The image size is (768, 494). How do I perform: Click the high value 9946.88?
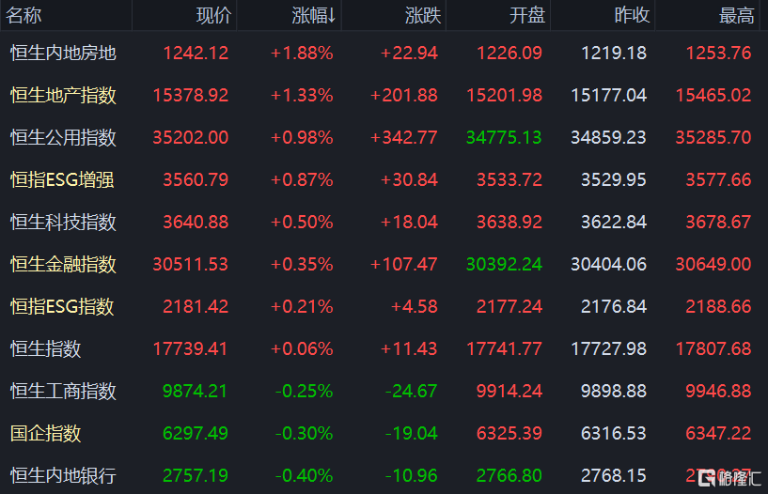[718, 392]
